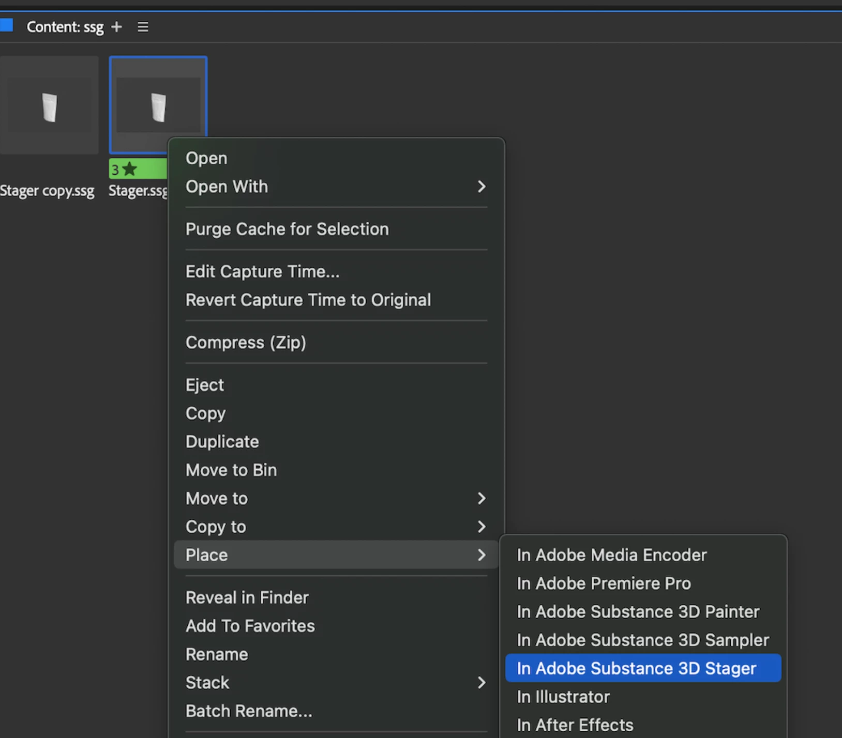This screenshot has height=738, width=842.
Task: Click the 3-star green rating label
Action: pyautogui.click(x=138, y=168)
